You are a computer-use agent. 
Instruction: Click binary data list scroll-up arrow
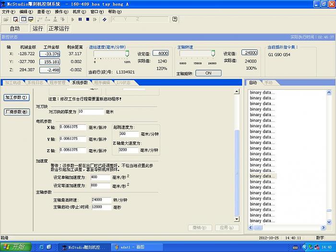click(x=329, y=93)
